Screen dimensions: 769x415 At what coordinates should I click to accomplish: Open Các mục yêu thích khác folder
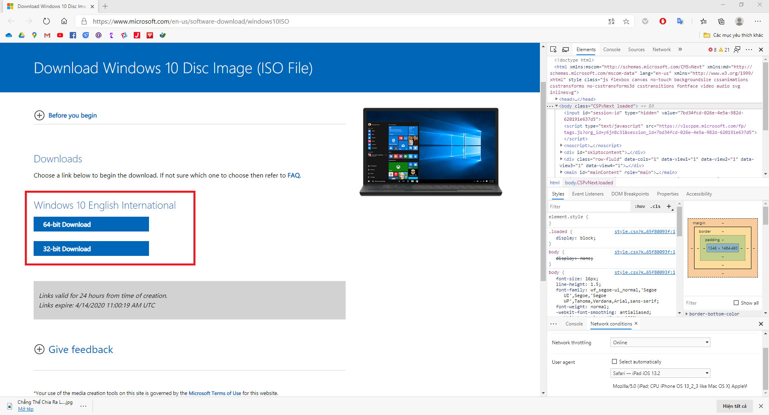click(x=733, y=35)
